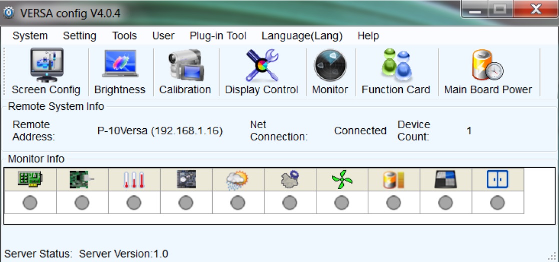Click status indicator under smoke icon

(x=289, y=203)
